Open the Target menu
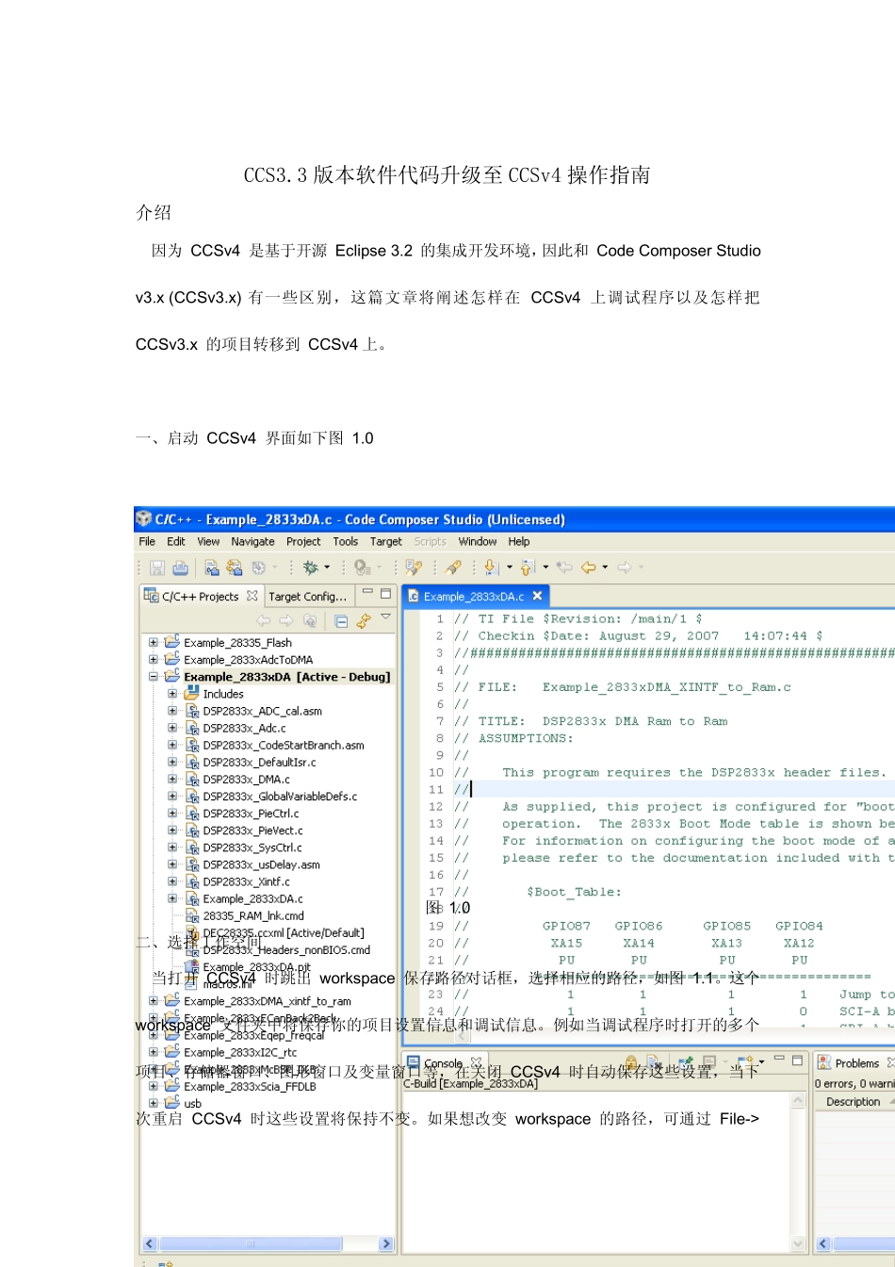Screen dimensions: 895x1267 tap(385, 542)
